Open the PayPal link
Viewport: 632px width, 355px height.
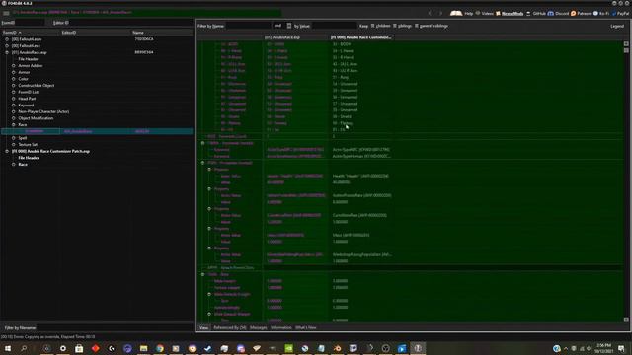pyautogui.click(x=620, y=13)
